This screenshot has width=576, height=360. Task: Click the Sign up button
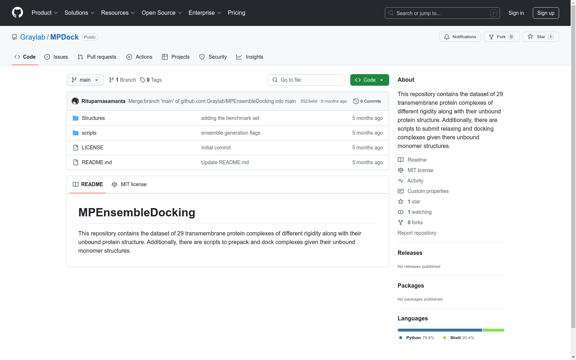[546, 13]
